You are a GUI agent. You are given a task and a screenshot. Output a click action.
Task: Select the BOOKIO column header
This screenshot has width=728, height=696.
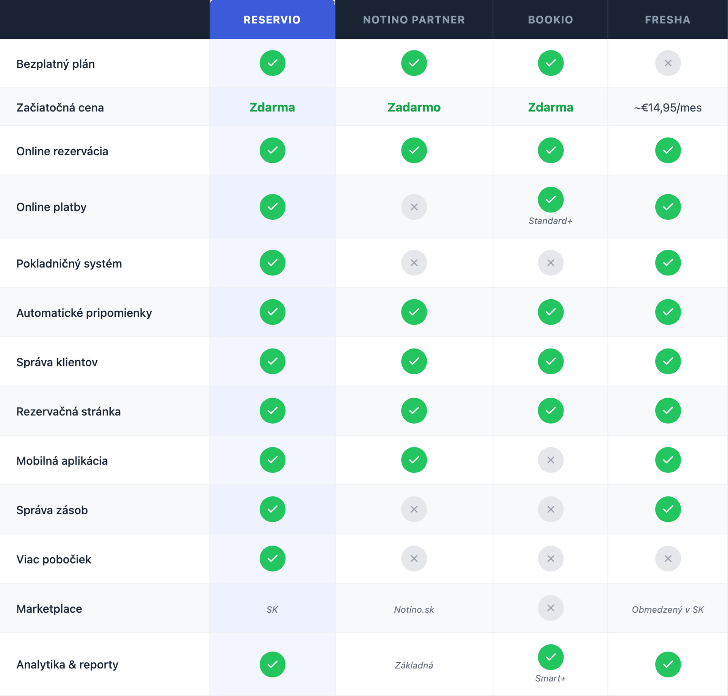pyautogui.click(x=551, y=20)
